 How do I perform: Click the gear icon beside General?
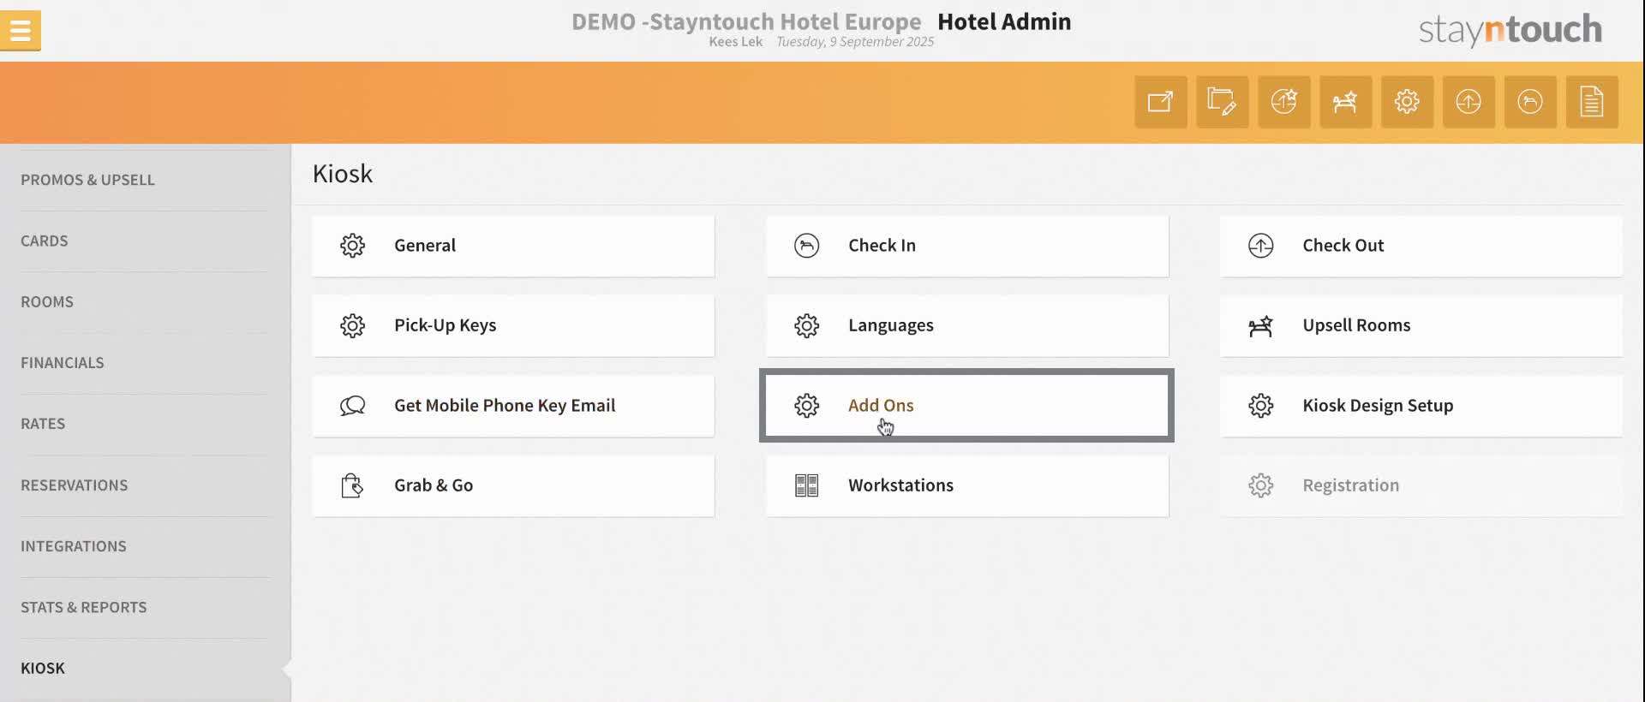352,246
